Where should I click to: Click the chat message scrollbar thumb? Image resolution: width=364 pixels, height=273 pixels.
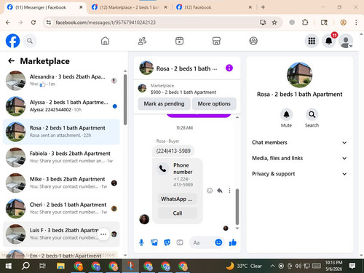[x=237, y=207]
